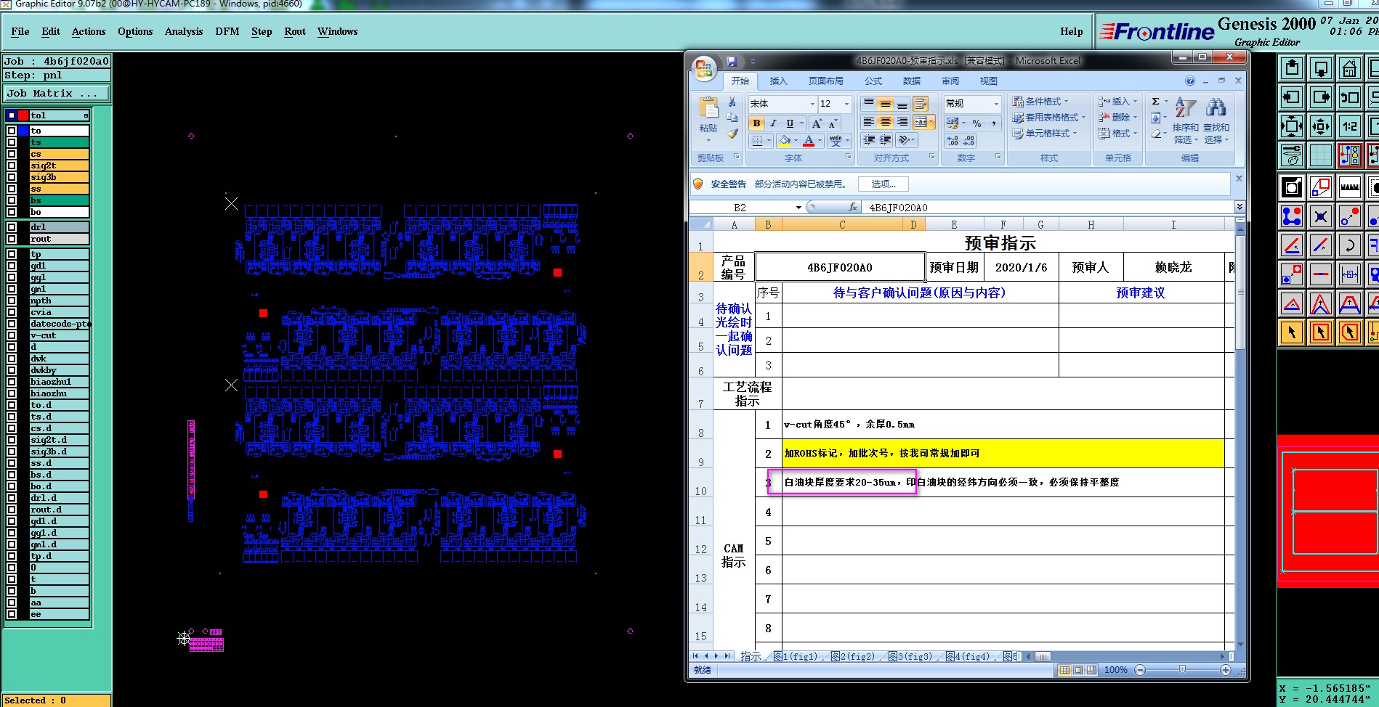Switch to the 插入 ribbon tab
This screenshot has width=1379, height=707.
tap(778, 81)
